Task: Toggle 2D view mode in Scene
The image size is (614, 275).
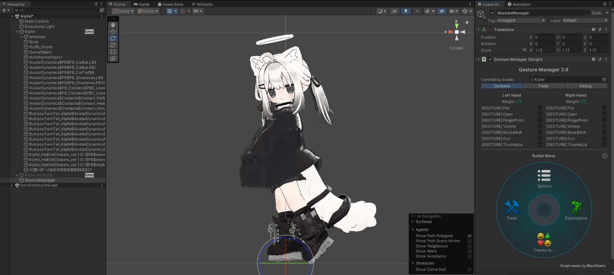Action: click(394, 11)
